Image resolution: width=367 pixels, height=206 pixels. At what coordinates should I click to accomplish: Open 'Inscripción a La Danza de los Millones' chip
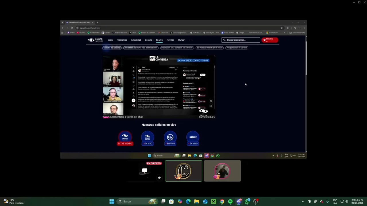[177, 48]
